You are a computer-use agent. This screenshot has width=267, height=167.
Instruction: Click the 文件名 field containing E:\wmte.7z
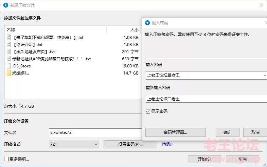coord(95,133)
